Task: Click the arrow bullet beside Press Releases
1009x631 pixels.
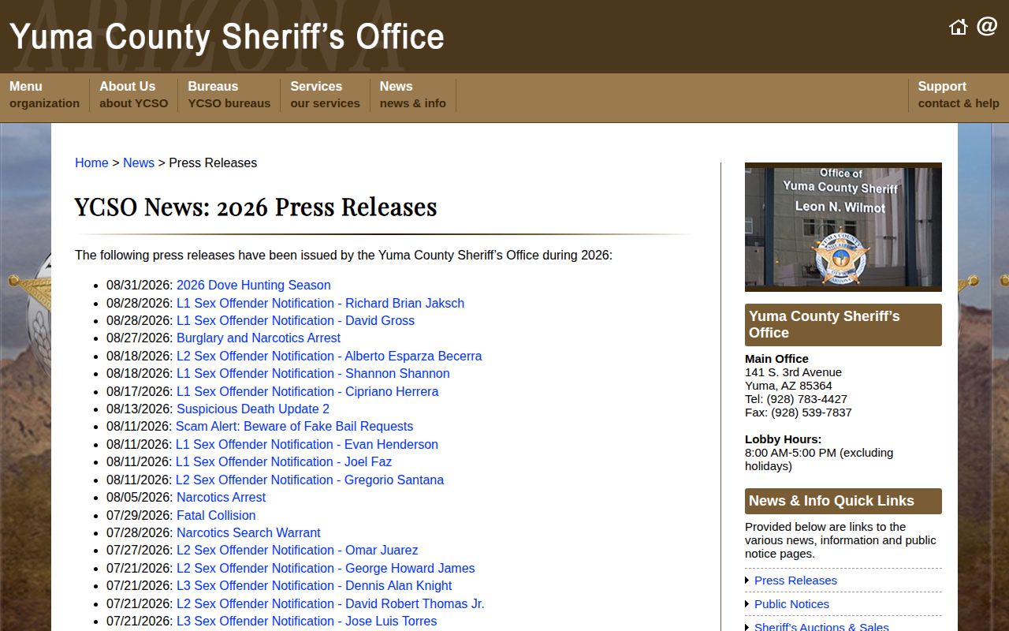Action: pyautogui.click(x=747, y=581)
